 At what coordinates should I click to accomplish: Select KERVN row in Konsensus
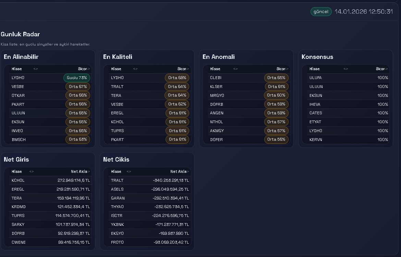[x=348, y=140]
